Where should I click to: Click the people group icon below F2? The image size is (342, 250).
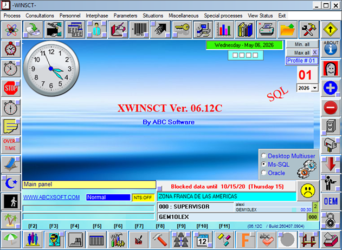point(33,240)
